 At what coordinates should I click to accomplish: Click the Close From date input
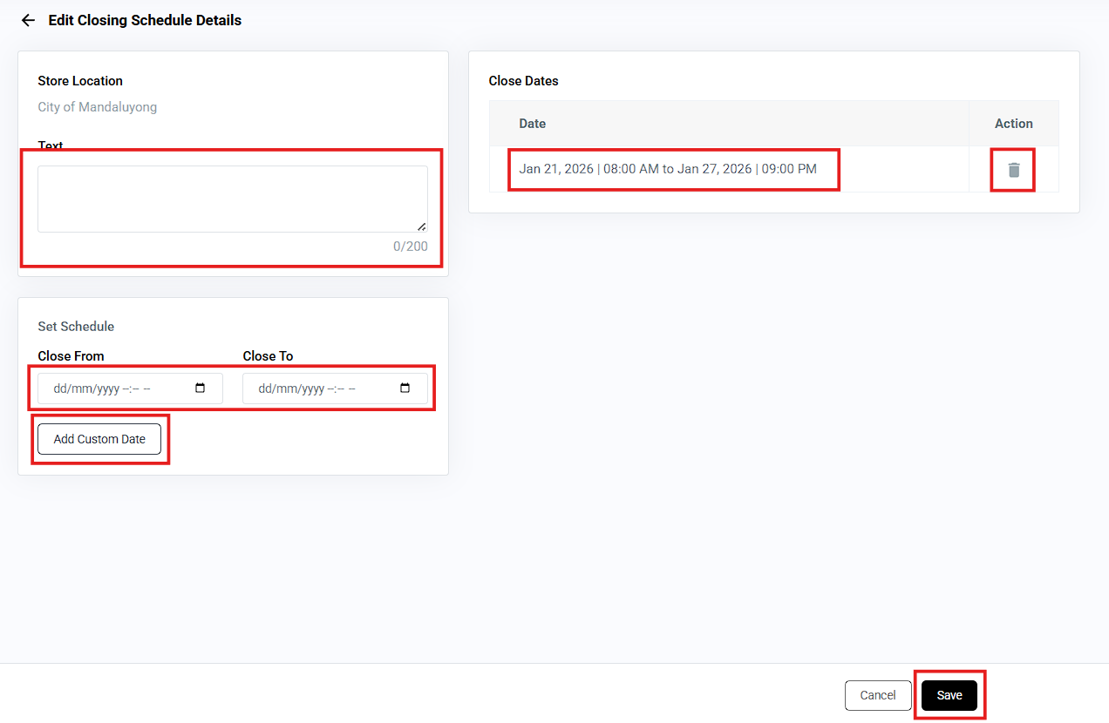130,389
